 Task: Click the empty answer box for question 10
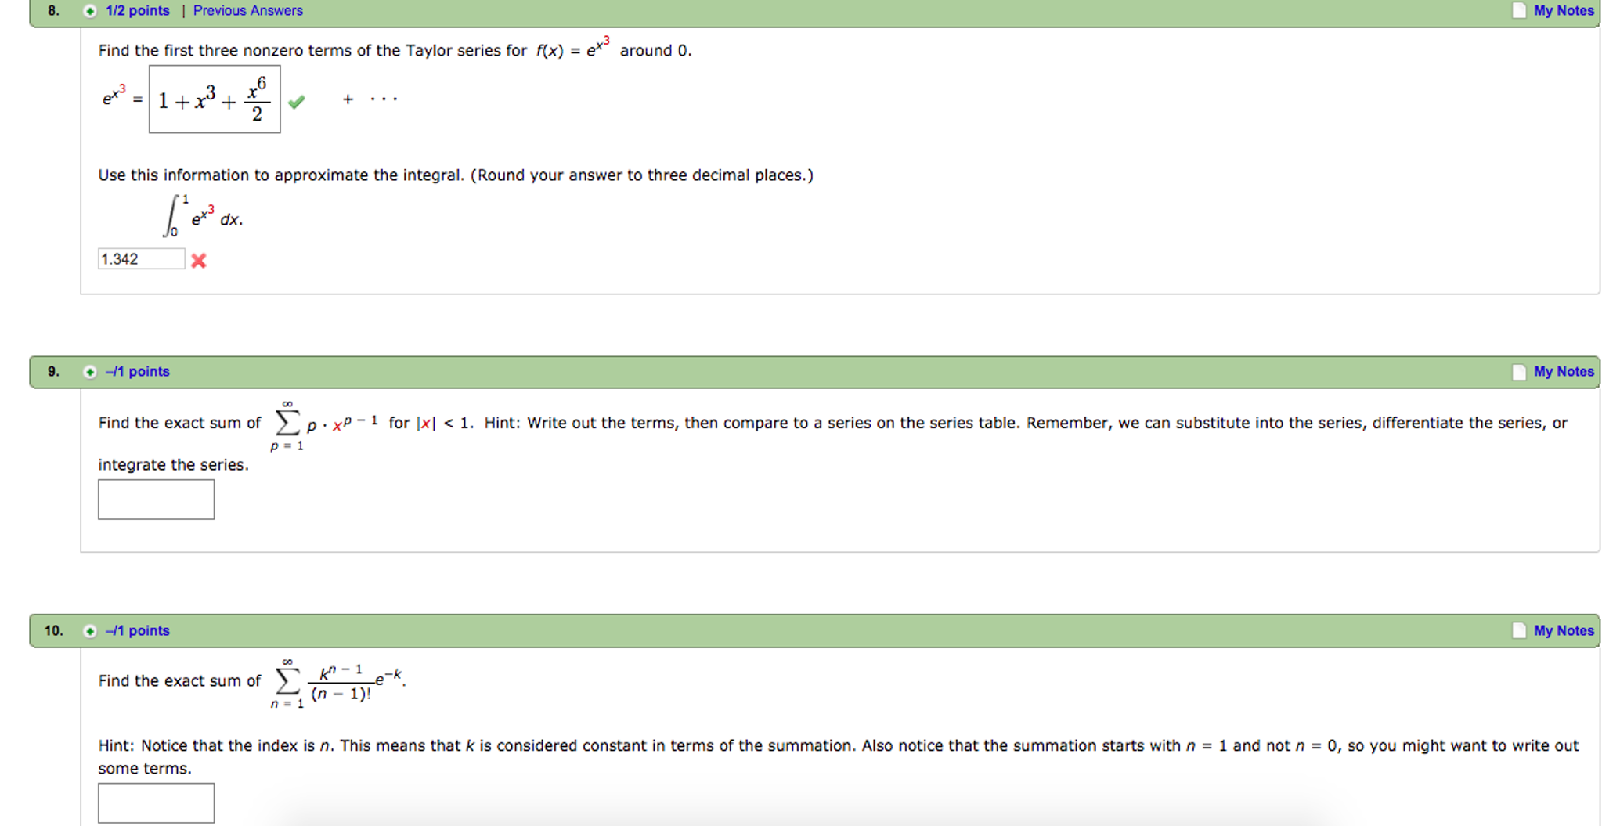pyautogui.click(x=156, y=803)
